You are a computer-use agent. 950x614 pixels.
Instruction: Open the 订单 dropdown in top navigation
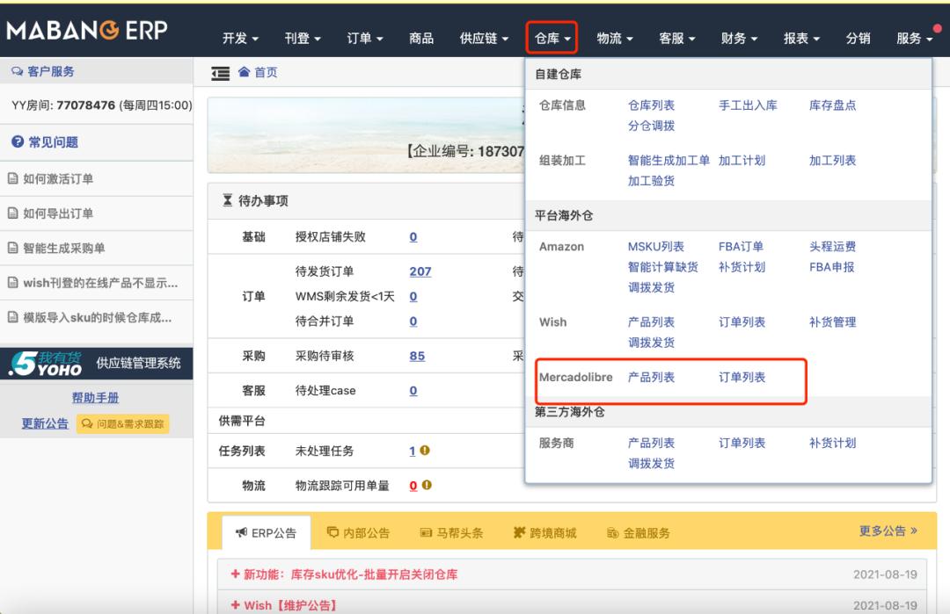click(365, 39)
